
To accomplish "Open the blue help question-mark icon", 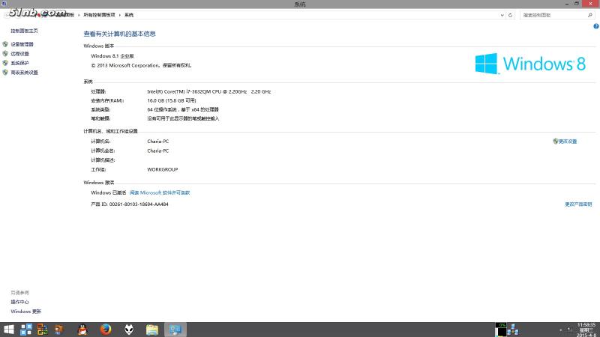I will tap(595, 26).
